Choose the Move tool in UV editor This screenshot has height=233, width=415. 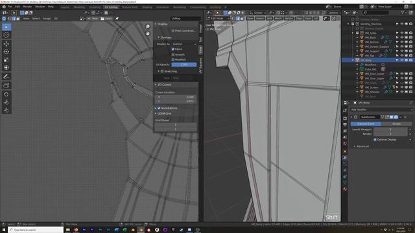coord(6,44)
